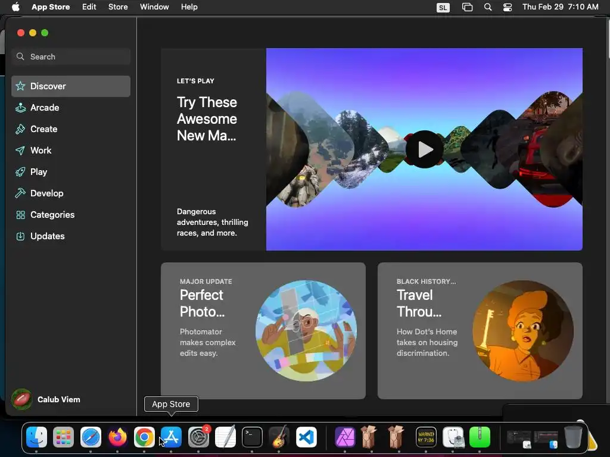
Task: Click the Categories grid icon
Action: [x=21, y=215]
